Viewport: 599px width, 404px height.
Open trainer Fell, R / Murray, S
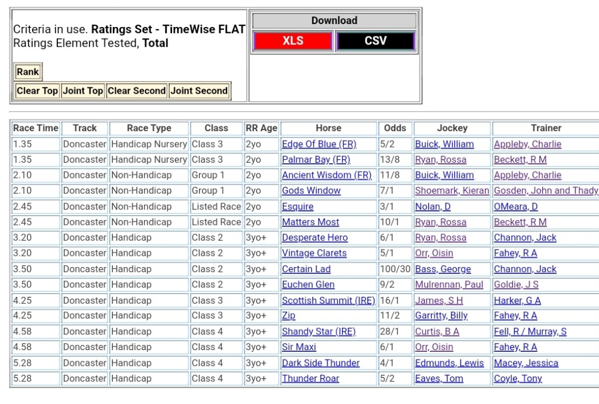(530, 331)
